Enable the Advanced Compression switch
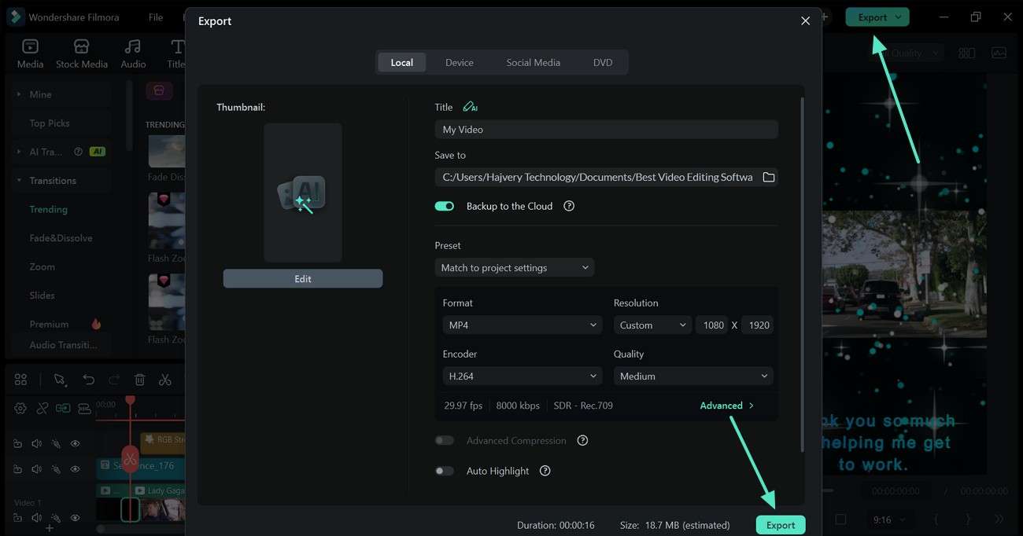This screenshot has height=536, width=1023. click(x=445, y=440)
